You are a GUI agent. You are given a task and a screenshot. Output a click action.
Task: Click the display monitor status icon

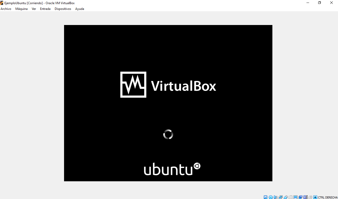coord(296,197)
